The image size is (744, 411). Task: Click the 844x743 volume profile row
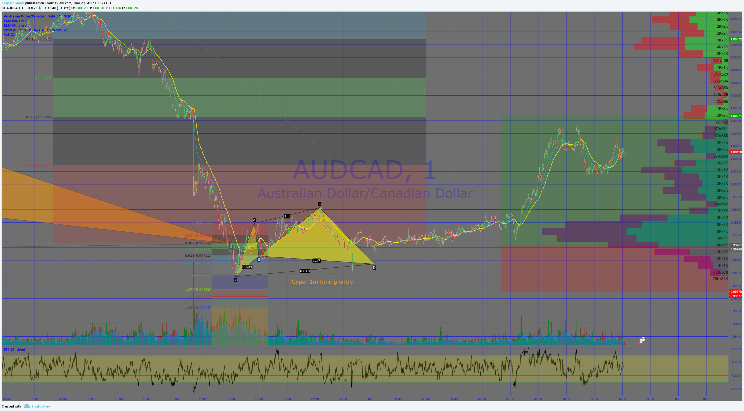click(721, 204)
